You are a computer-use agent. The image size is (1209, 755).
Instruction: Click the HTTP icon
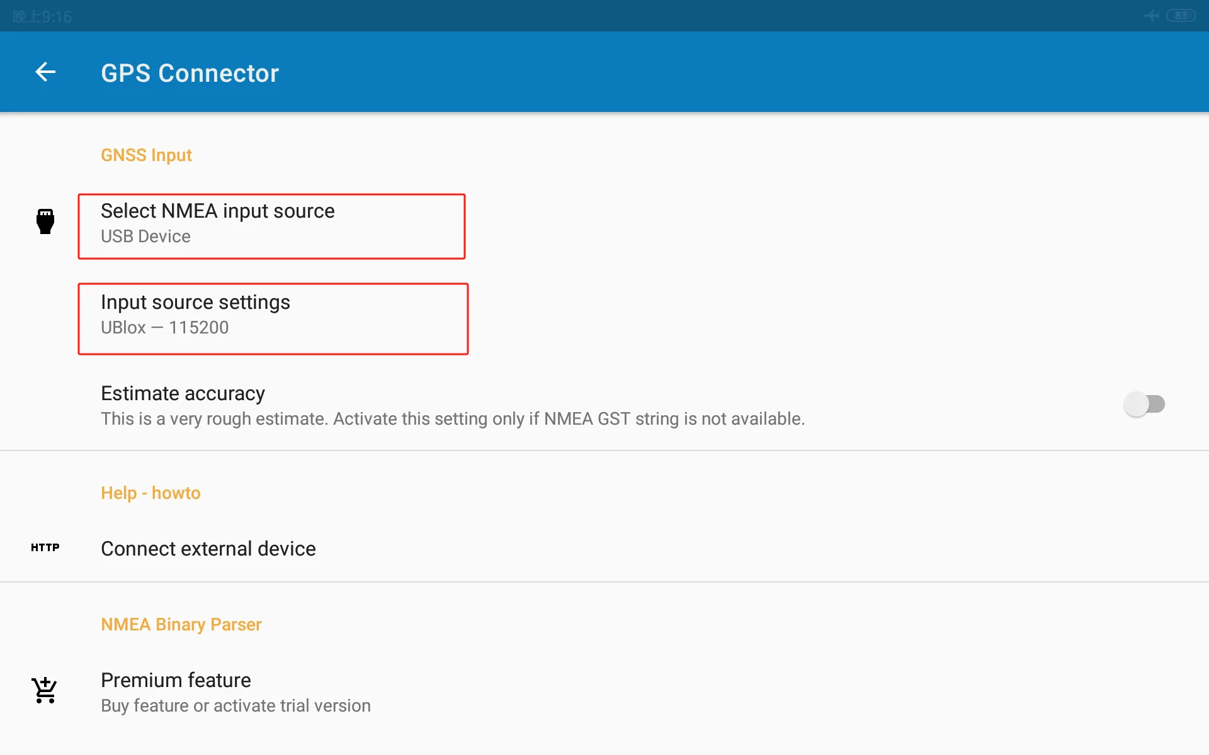tap(45, 547)
